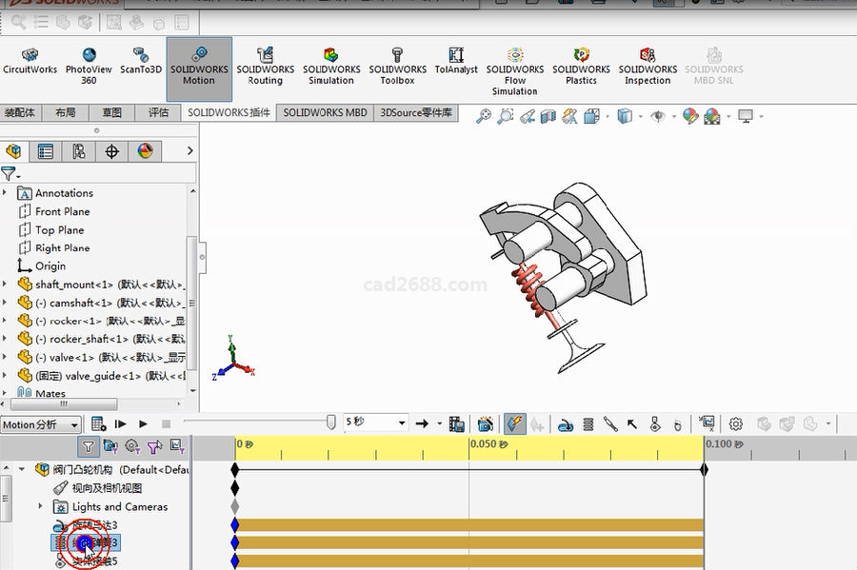This screenshot has width=857, height=570.
Task: Toggle the SOLIDWORKS Motion add-in
Action: pyautogui.click(x=199, y=65)
